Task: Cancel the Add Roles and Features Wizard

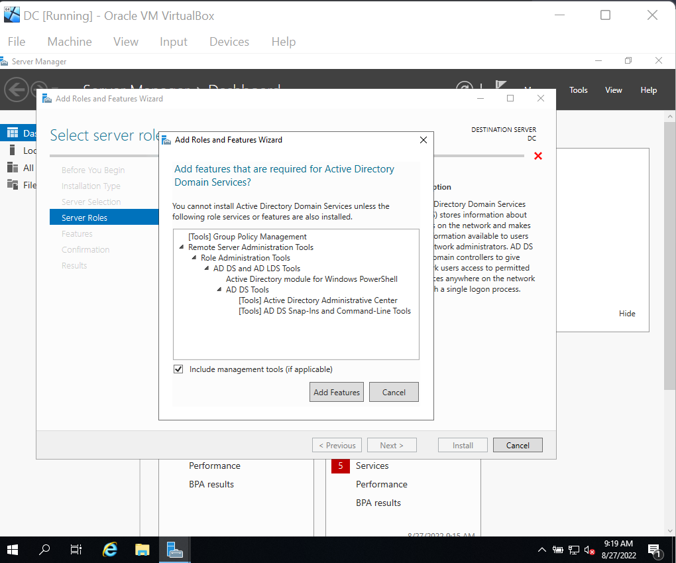Action: [x=518, y=445]
